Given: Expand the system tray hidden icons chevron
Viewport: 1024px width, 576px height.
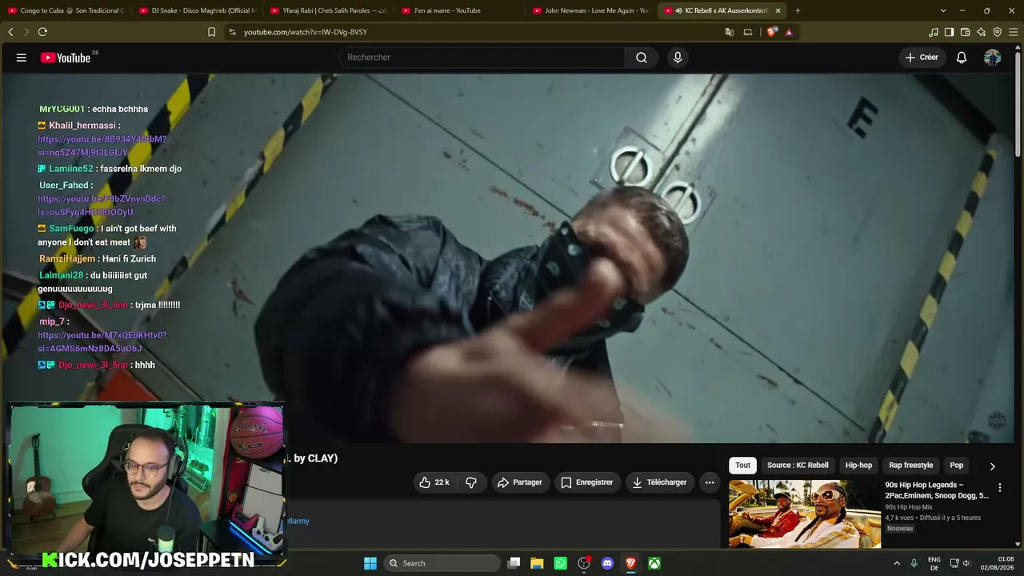Looking at the screenshot, I should click(x=897, y=563).
